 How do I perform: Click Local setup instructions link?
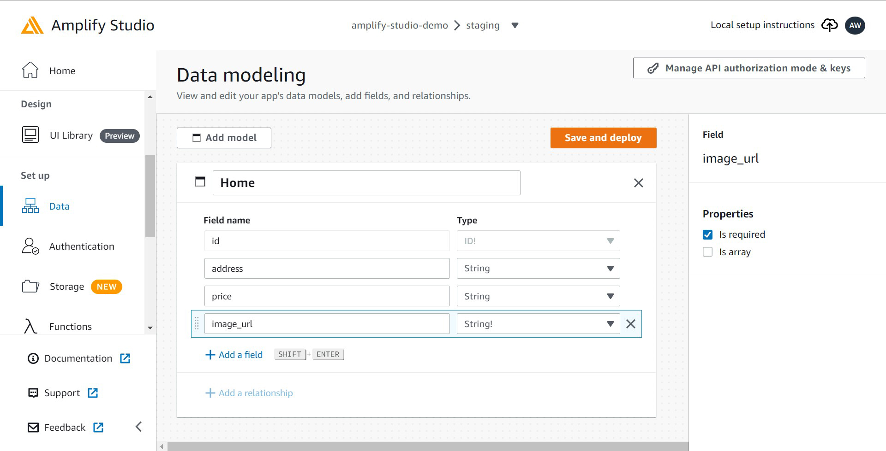[x=762, y=25]
